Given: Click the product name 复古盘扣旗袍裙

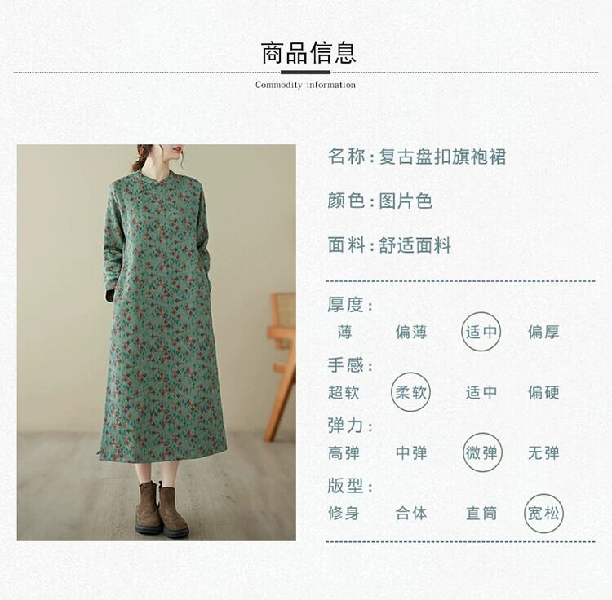Looking at the screenshot, I should (442, 157).
